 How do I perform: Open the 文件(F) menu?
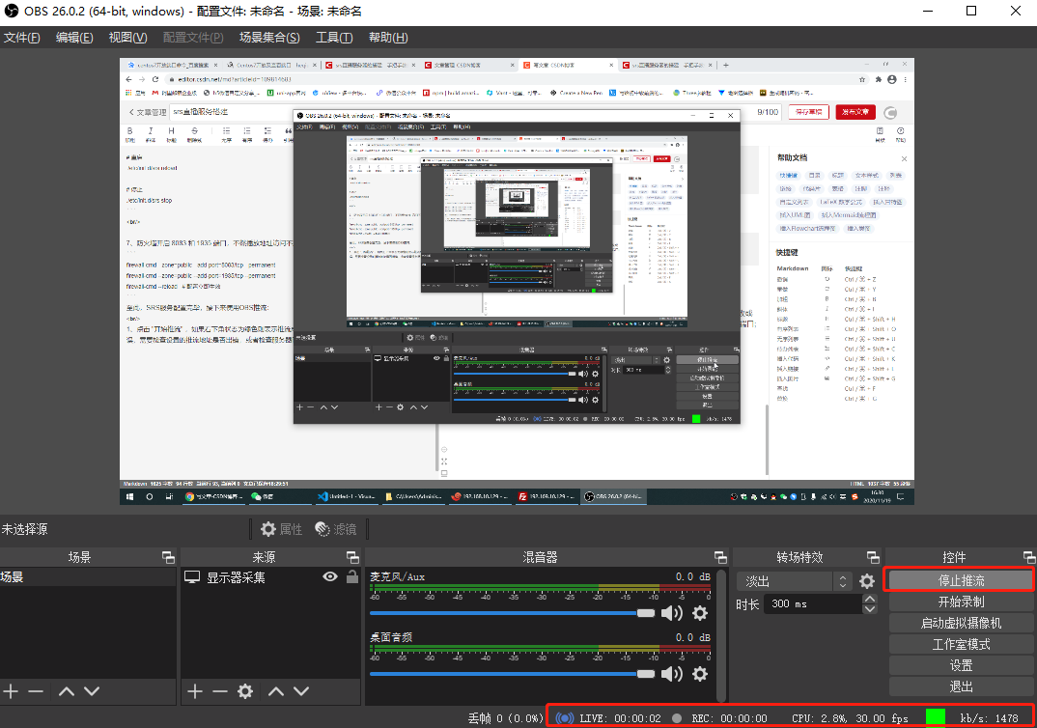pyautogui.click(x=22, y=38)
